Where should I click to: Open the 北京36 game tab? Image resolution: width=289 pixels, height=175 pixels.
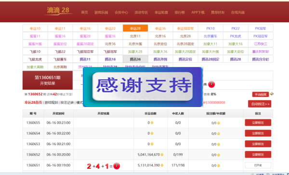point(110,44)
